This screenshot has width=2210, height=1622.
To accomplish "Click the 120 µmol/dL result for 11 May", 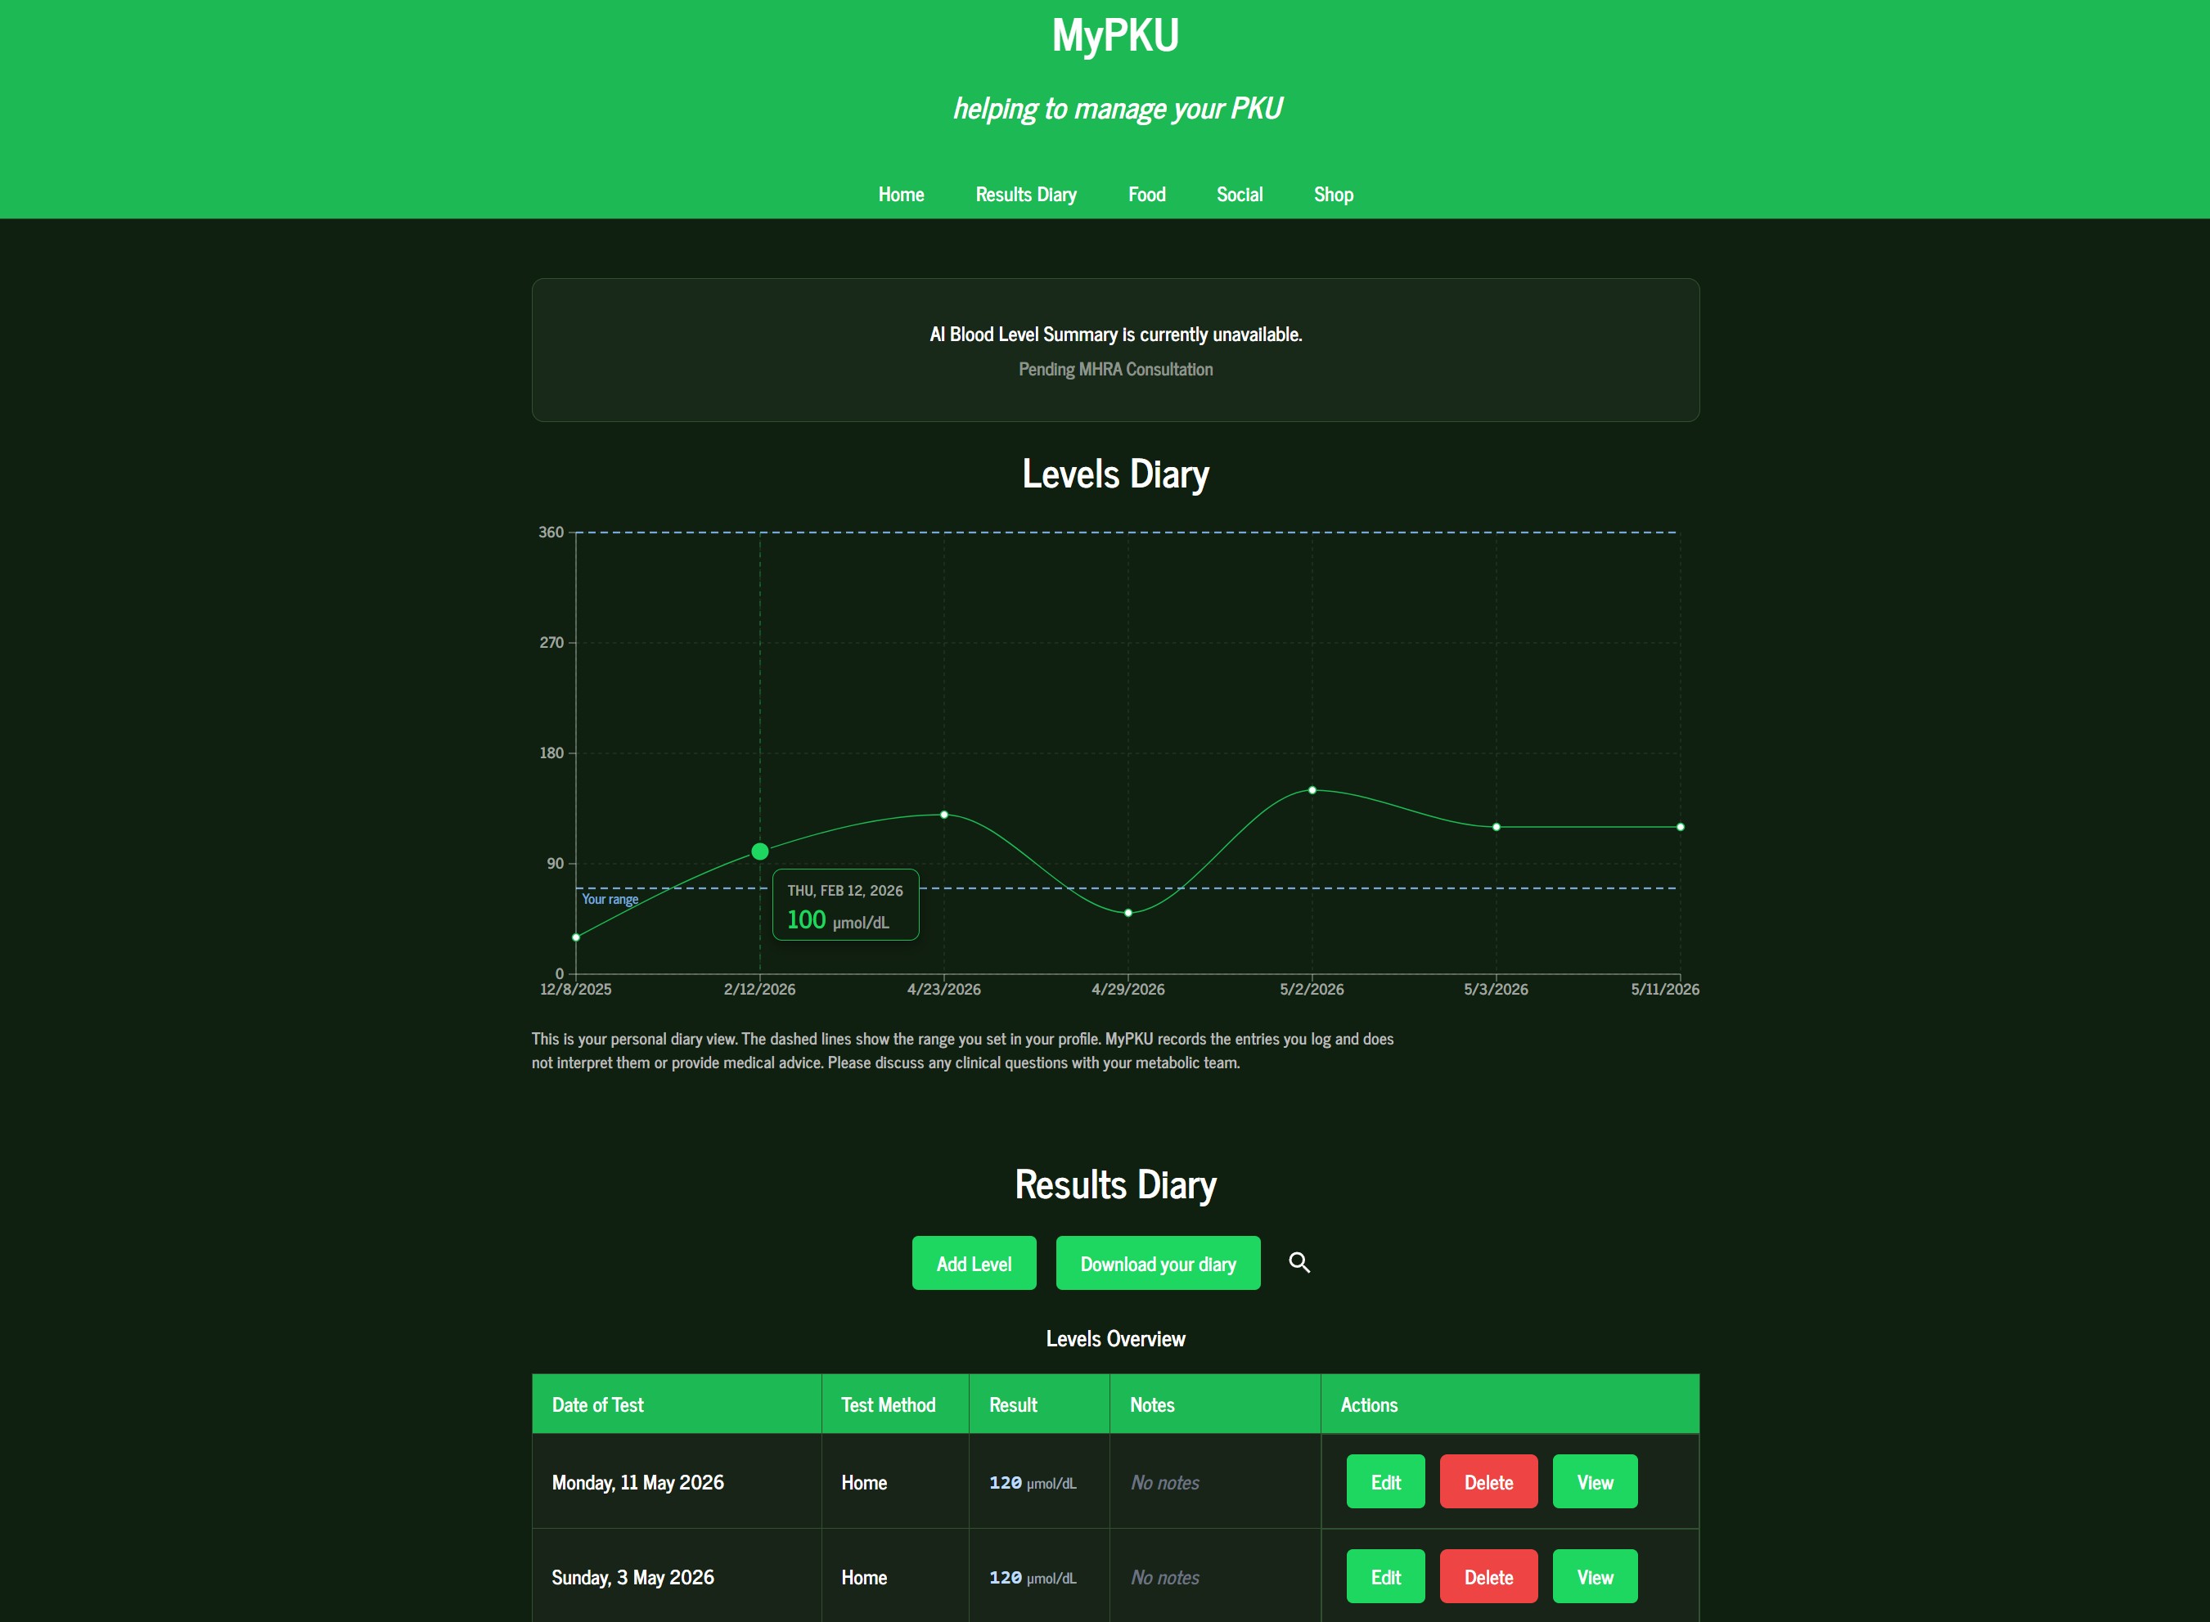I will point(1033,1483).
